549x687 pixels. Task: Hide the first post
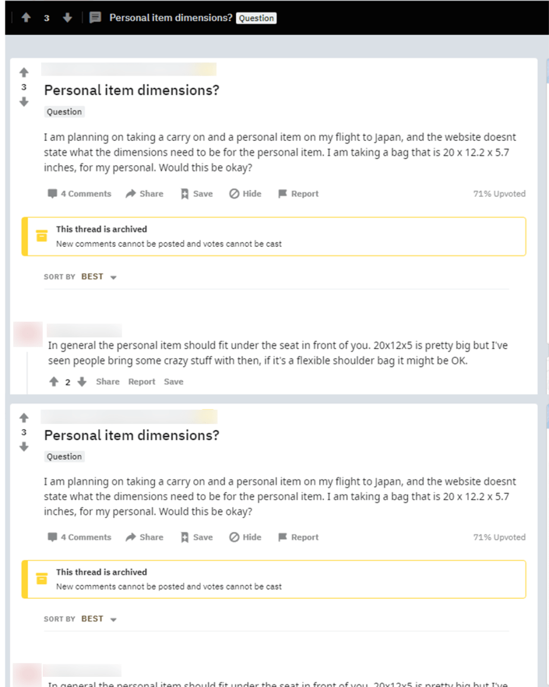[x=245, y=194]
